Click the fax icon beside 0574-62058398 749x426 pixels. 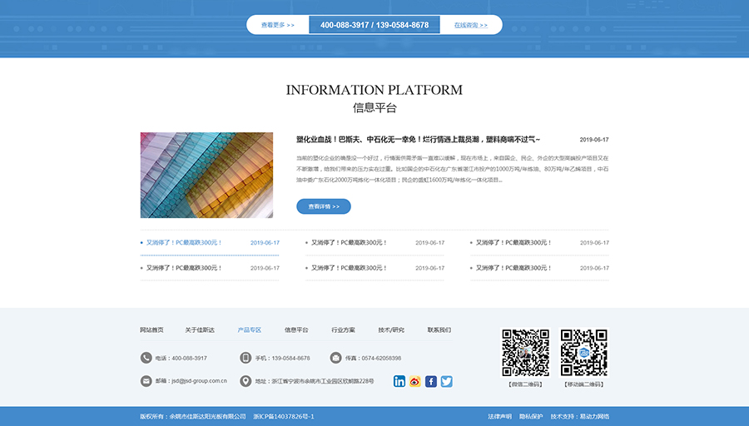tap(335, 358)
